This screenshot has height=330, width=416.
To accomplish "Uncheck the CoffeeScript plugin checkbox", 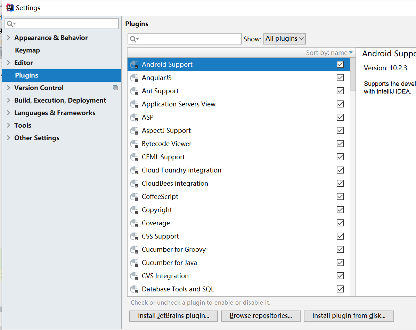I will coord(340,196).
